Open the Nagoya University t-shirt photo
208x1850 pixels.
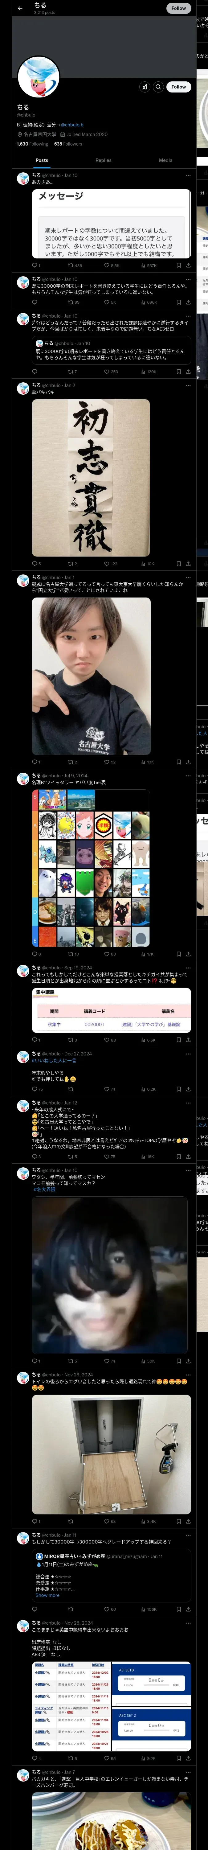91,676
